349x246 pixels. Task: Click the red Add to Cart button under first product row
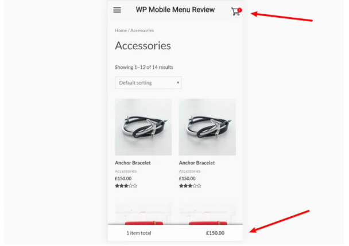pyautogui.click(x=144, y=222)
